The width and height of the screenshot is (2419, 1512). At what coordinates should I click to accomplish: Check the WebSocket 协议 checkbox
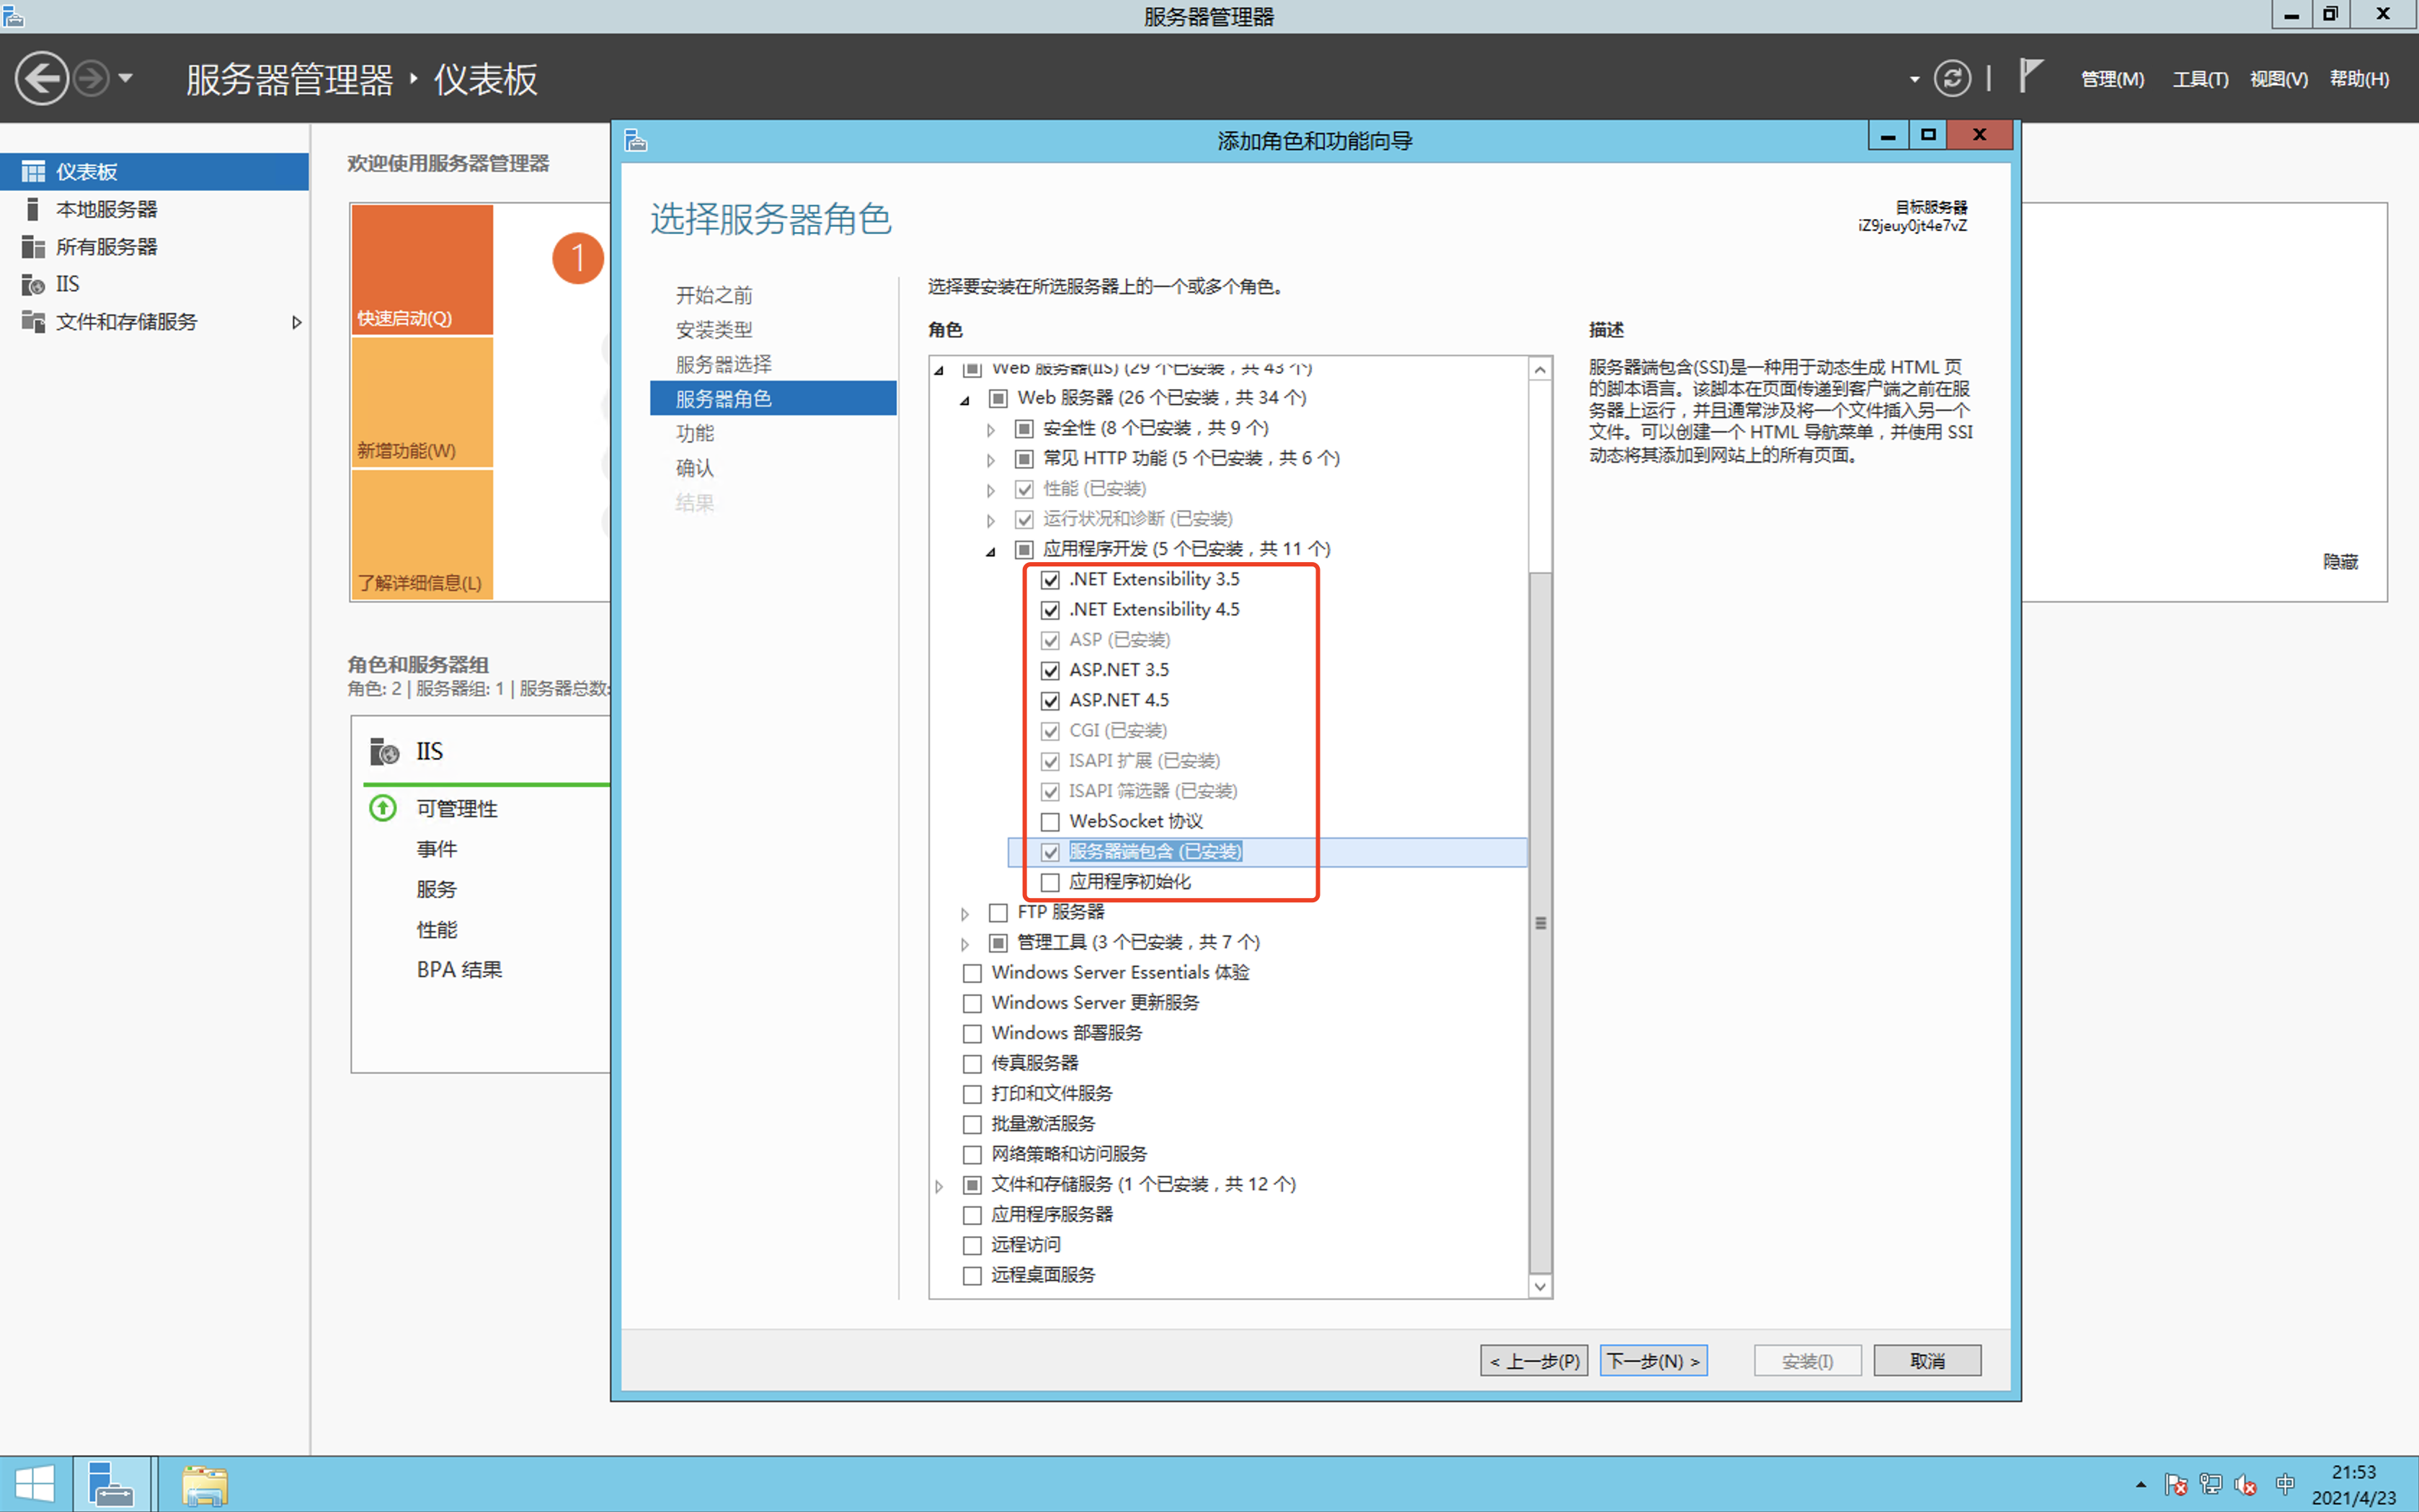pos(1050,822)
